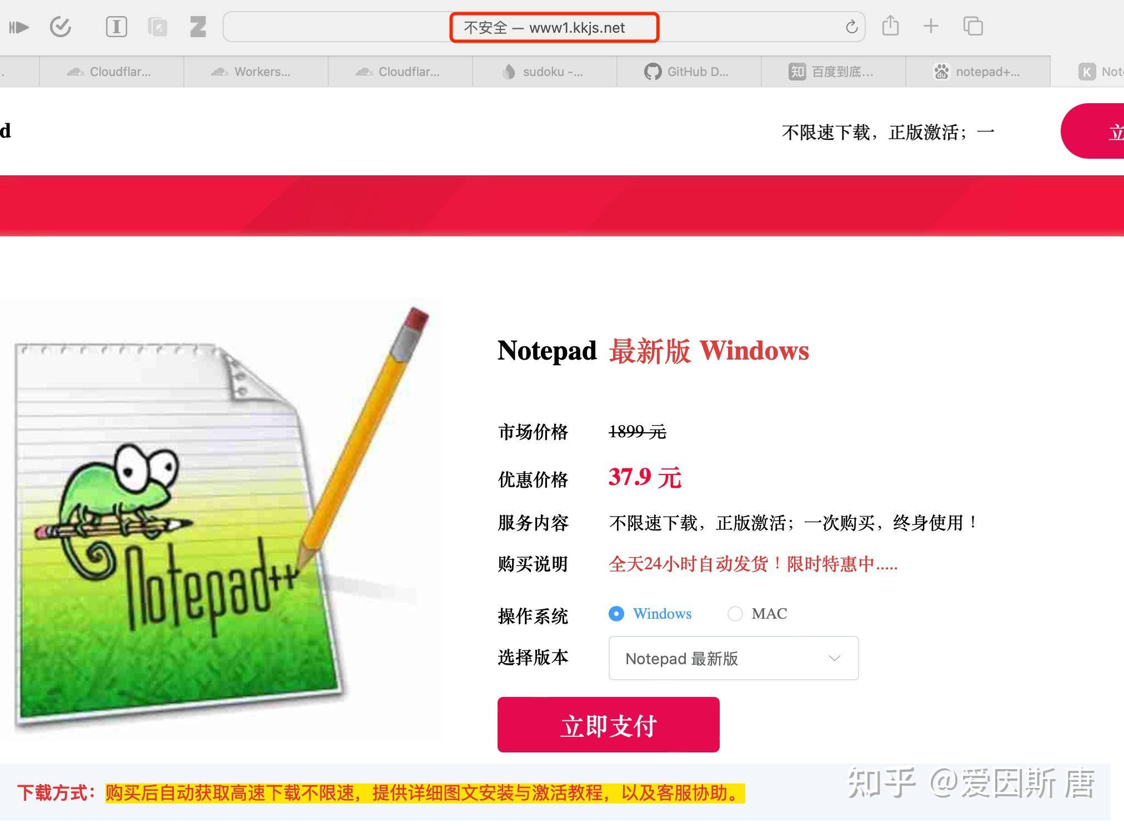1124x829 pixels.
Task: Click the 立即支付 pay now button
Action: click(609, 725)
